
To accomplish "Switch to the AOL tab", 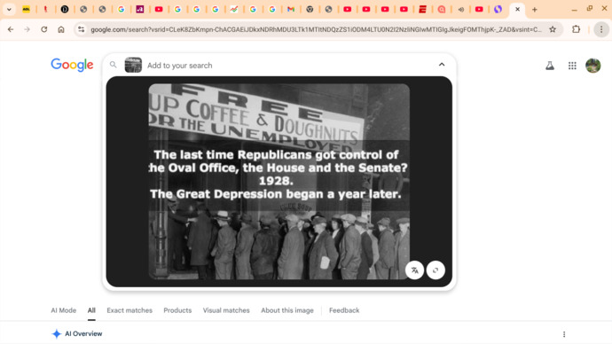I will point(26,10).
